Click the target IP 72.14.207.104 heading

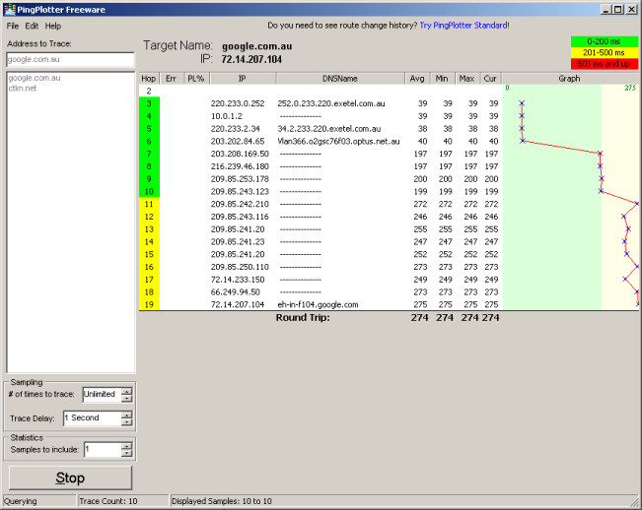[251, 60]
